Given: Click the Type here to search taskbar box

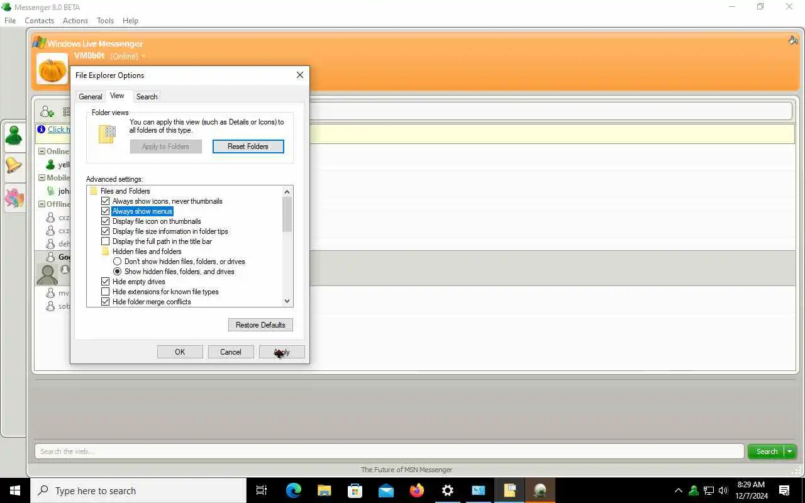Looking at the screenshot, I should 138,490.
